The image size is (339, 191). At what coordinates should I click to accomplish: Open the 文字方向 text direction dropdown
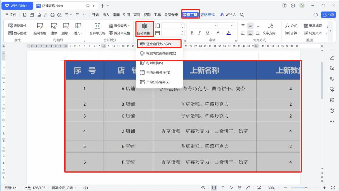270,33
